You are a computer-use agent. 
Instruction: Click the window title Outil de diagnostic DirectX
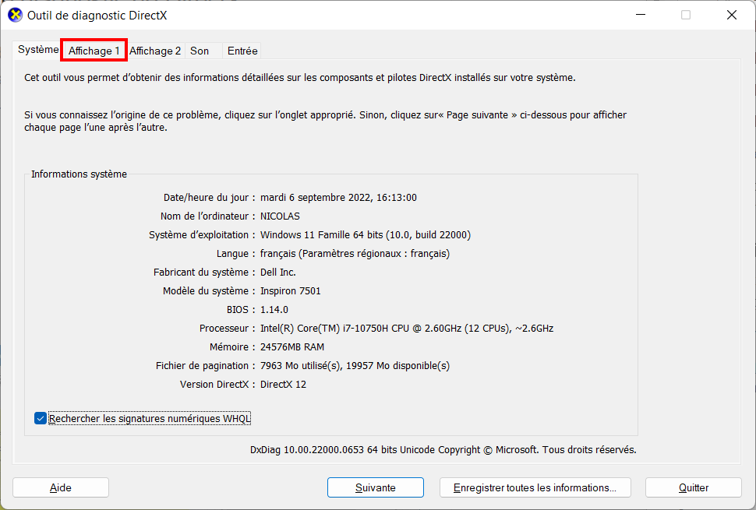97,16
